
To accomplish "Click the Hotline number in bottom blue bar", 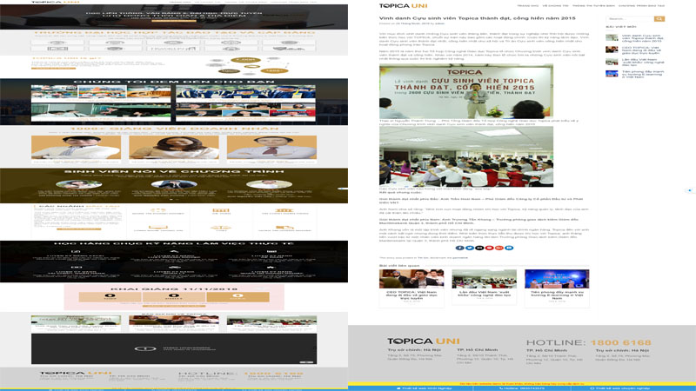I will [x=522, y=388].
